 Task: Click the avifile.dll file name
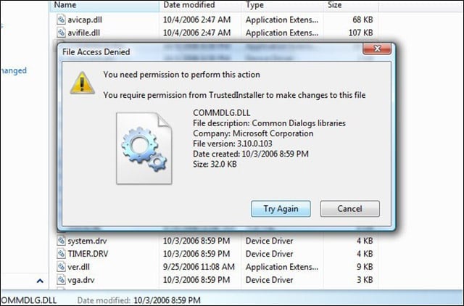click(84, 33)
